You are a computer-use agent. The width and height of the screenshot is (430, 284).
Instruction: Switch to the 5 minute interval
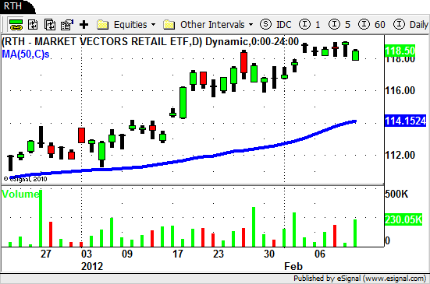pos(339,25)
